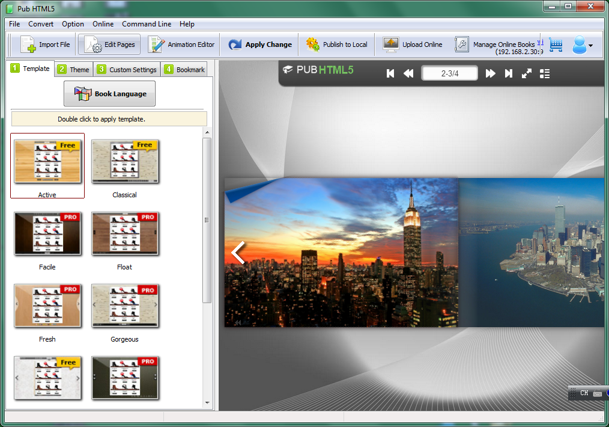The height and width of the screenshot is (427, 609).
Task: Switch to the Custom Settings tab
Action: pos(127,70)
